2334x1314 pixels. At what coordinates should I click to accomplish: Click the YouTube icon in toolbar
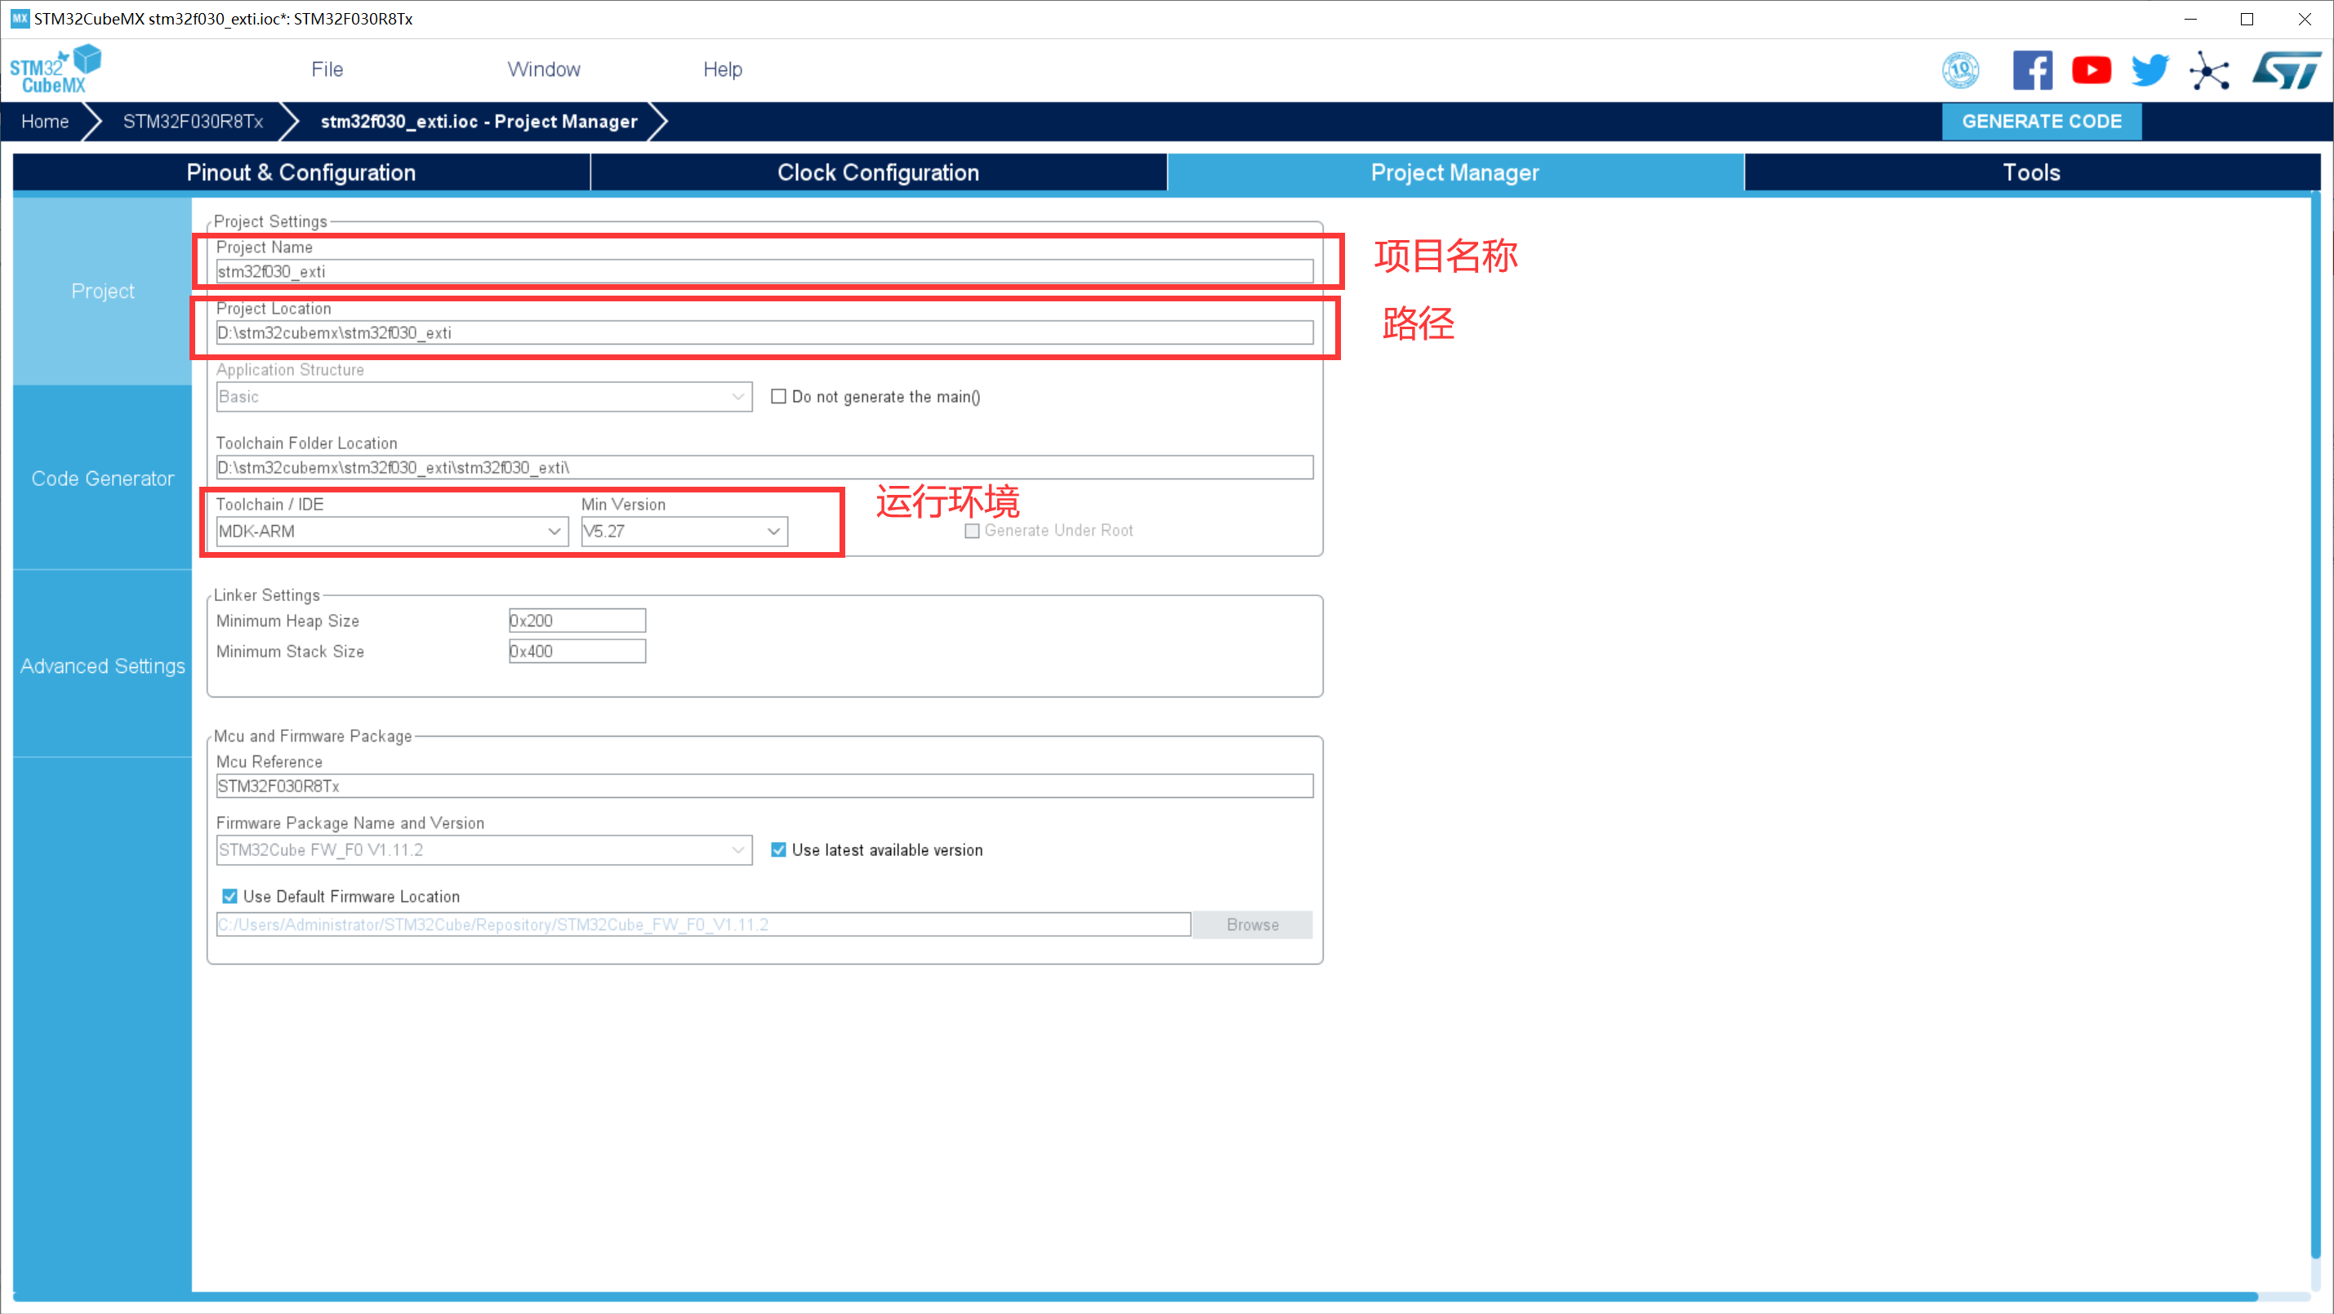(2092, 70)
